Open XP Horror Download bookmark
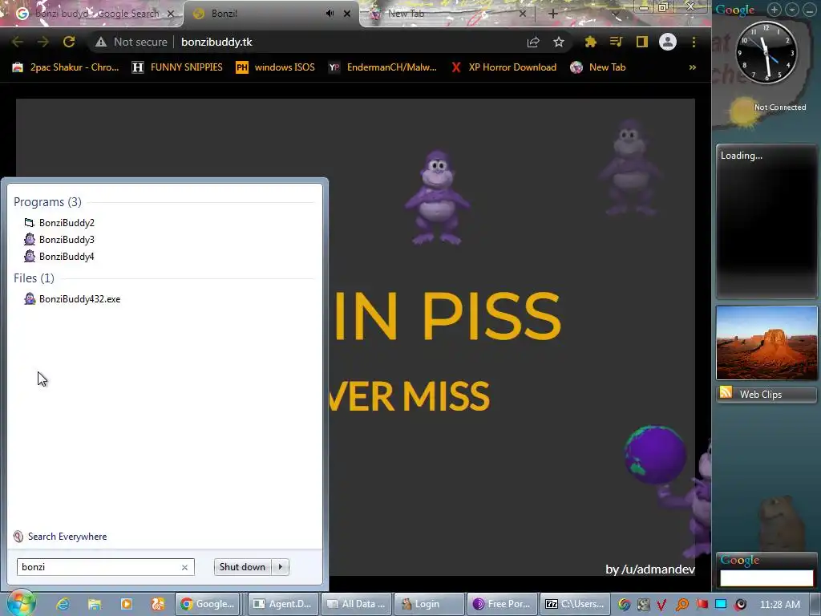Screen dimensions: 821x616 tap(504, 67)
